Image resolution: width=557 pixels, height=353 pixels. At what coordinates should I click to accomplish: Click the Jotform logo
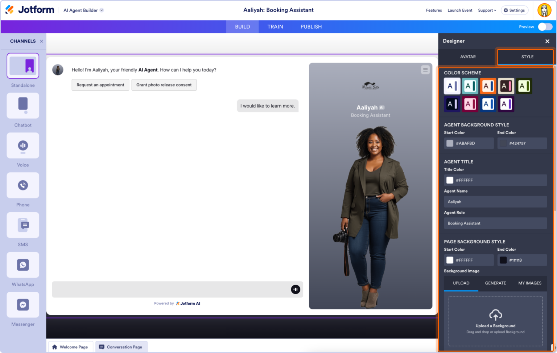[30, 9]
